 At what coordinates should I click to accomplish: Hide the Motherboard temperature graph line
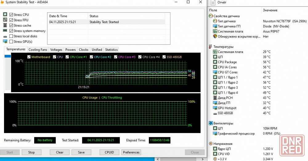click(29, 57)
